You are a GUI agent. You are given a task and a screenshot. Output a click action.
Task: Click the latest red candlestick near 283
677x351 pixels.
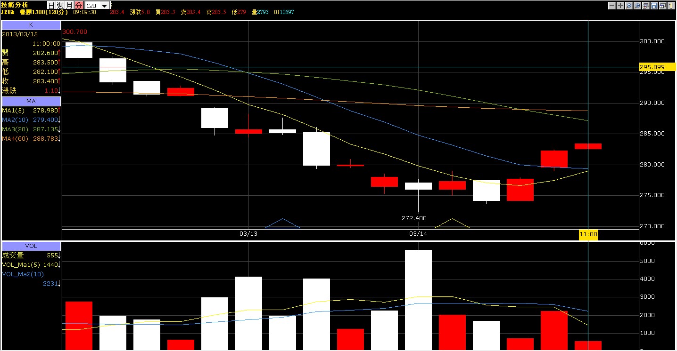point(588,146)
